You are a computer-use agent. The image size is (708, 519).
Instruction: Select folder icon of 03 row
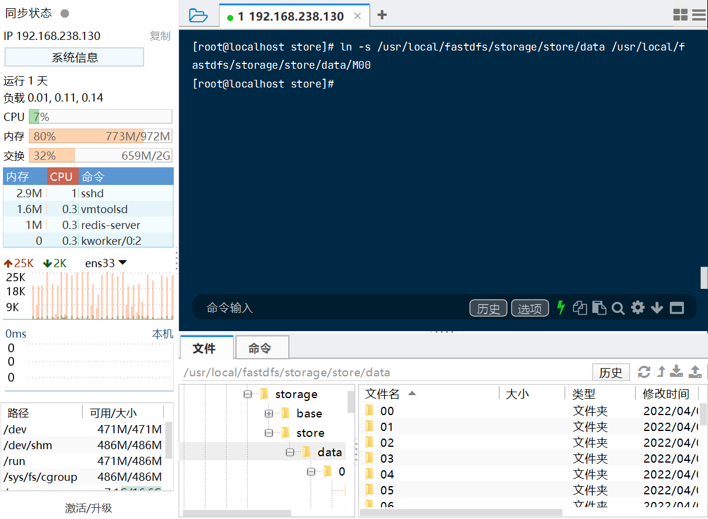(x=369, y=458)
